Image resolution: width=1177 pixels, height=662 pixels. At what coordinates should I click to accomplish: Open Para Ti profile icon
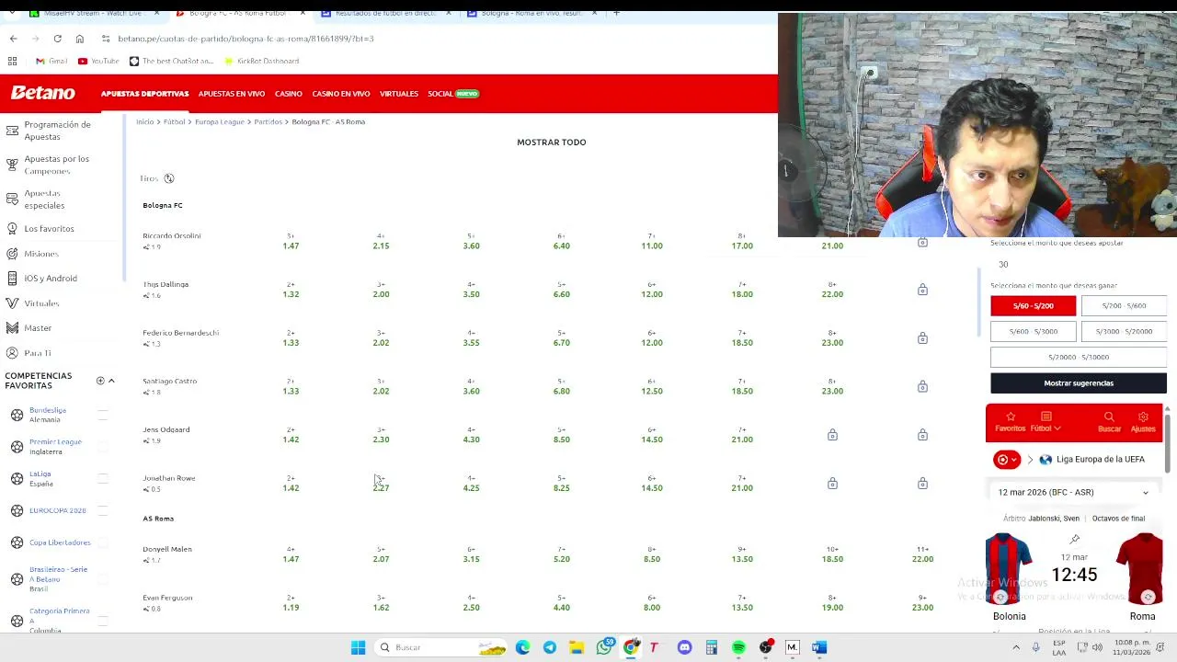click(12, 352)
